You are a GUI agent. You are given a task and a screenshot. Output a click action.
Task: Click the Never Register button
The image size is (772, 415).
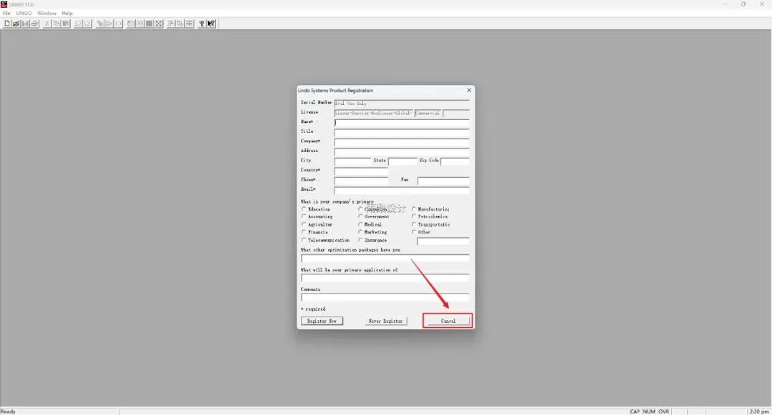(385, 321)
